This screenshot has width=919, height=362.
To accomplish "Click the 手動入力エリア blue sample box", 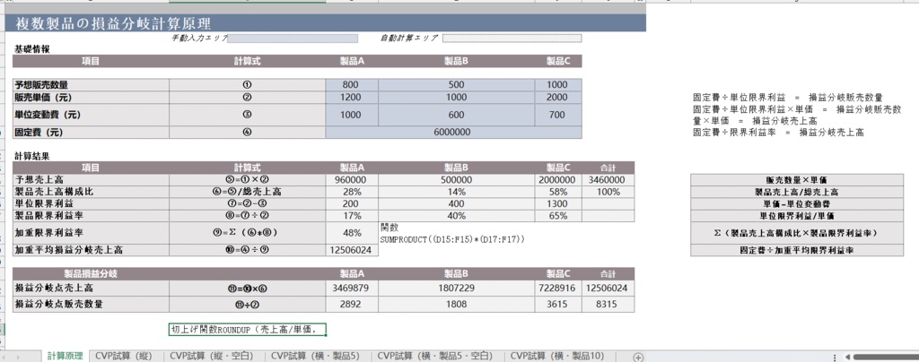I will tap(293, 39).
